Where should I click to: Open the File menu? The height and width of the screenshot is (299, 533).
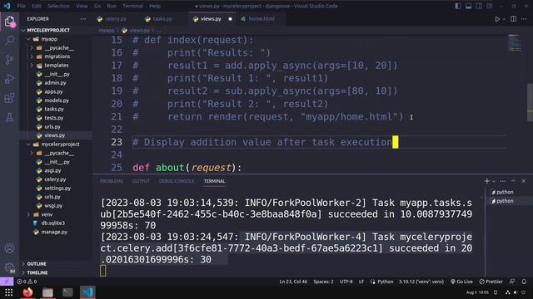pyautogui.click(x=21, y=6)
